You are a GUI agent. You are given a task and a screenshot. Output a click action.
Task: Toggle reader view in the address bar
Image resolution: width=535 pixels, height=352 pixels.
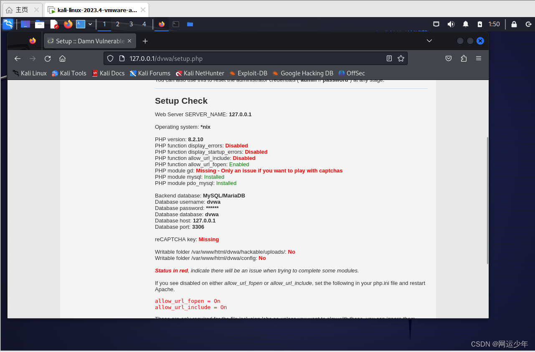click(x=389, y=58)
